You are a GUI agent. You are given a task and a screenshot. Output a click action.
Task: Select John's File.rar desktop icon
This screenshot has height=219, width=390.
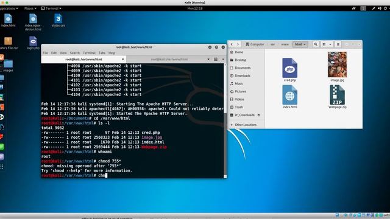[8, 43]
